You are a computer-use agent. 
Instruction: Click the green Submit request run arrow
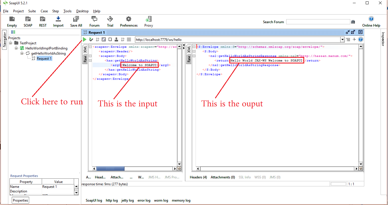pos(85,39)
